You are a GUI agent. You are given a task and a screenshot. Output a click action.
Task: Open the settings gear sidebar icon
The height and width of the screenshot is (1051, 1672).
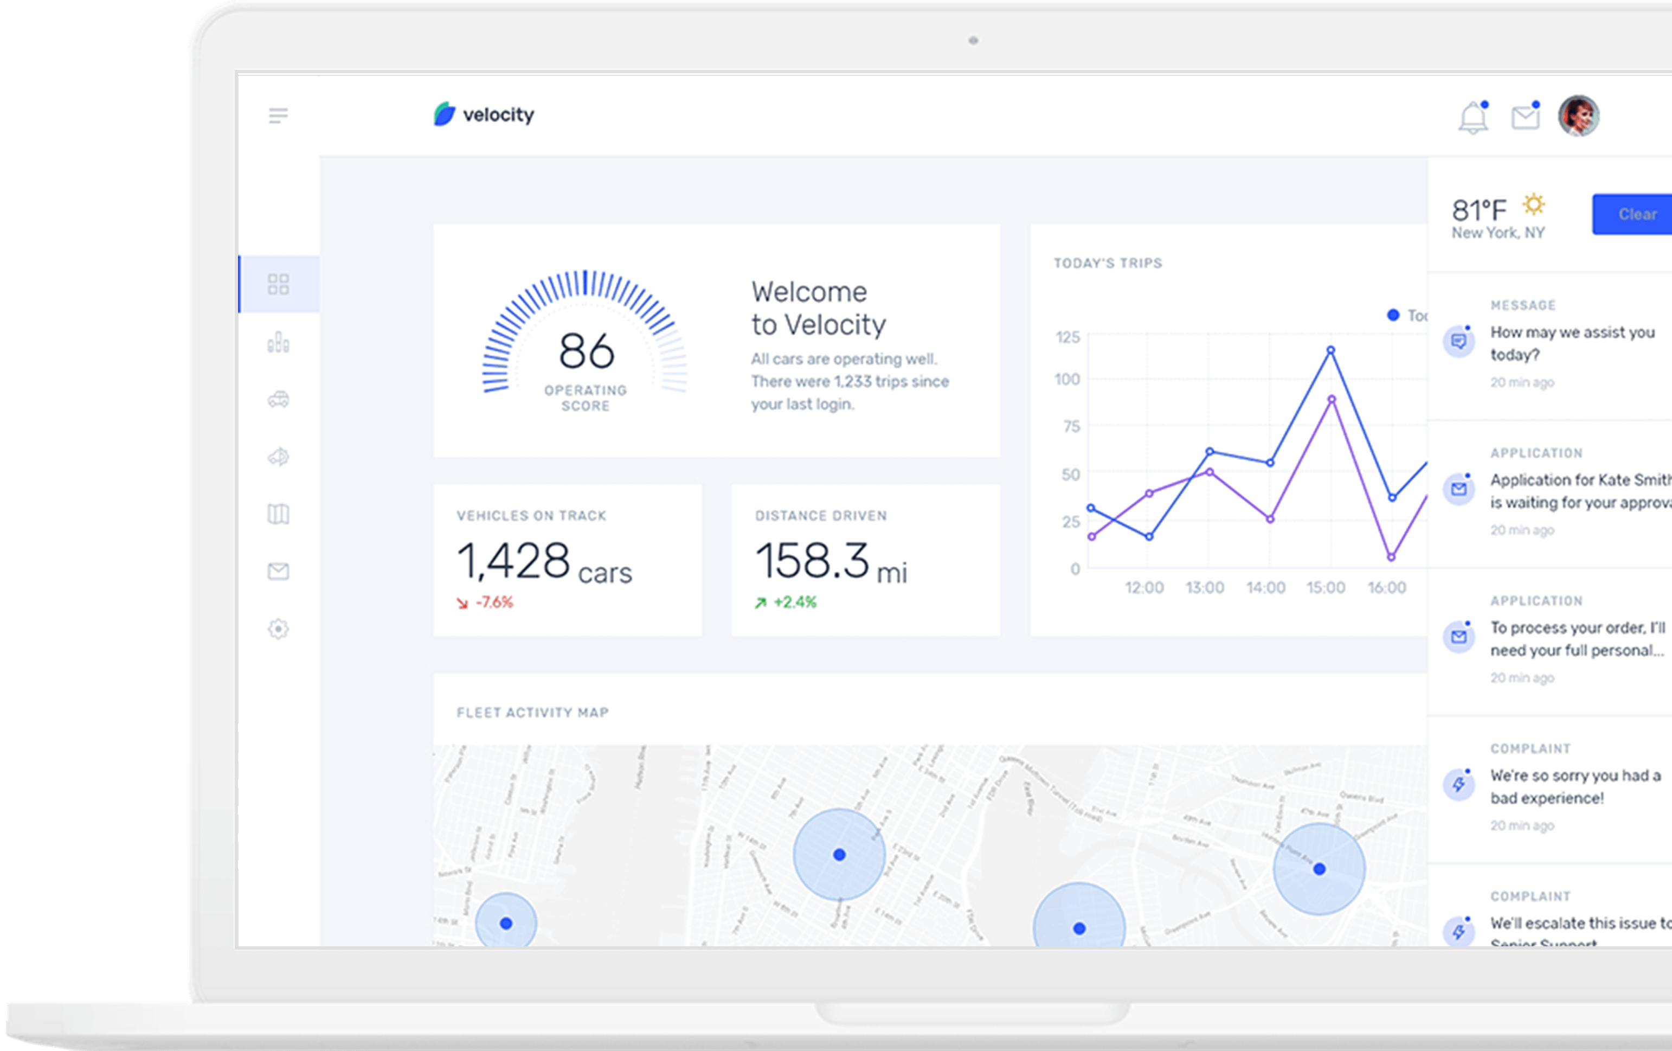coord(279,629)
